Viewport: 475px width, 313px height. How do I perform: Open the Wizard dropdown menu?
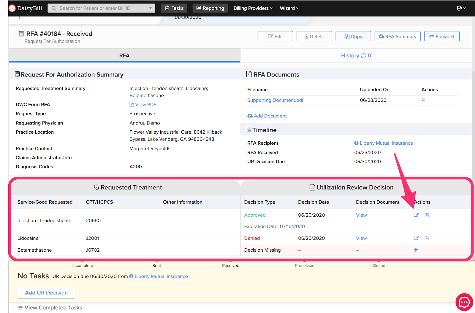pos(289,8)
